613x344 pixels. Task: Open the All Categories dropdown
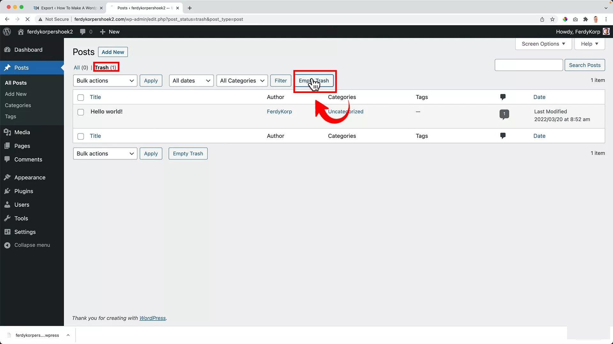242,81
